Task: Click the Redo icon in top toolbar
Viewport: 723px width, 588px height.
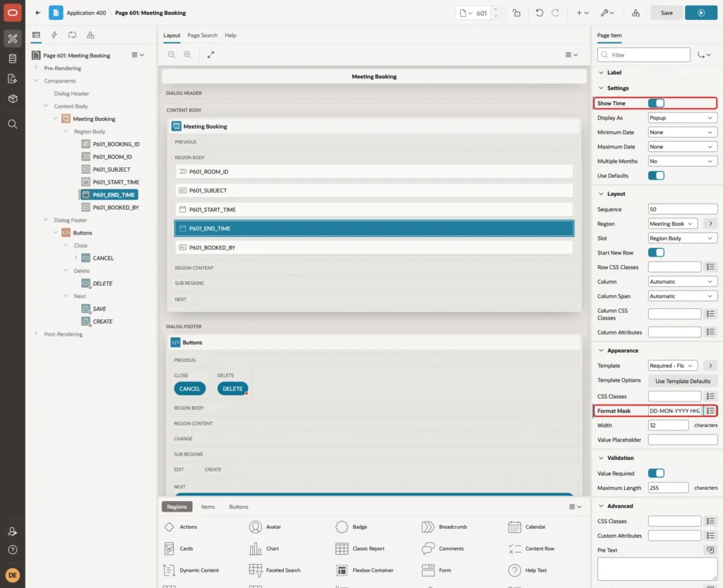Action: [x=555, y=13]
